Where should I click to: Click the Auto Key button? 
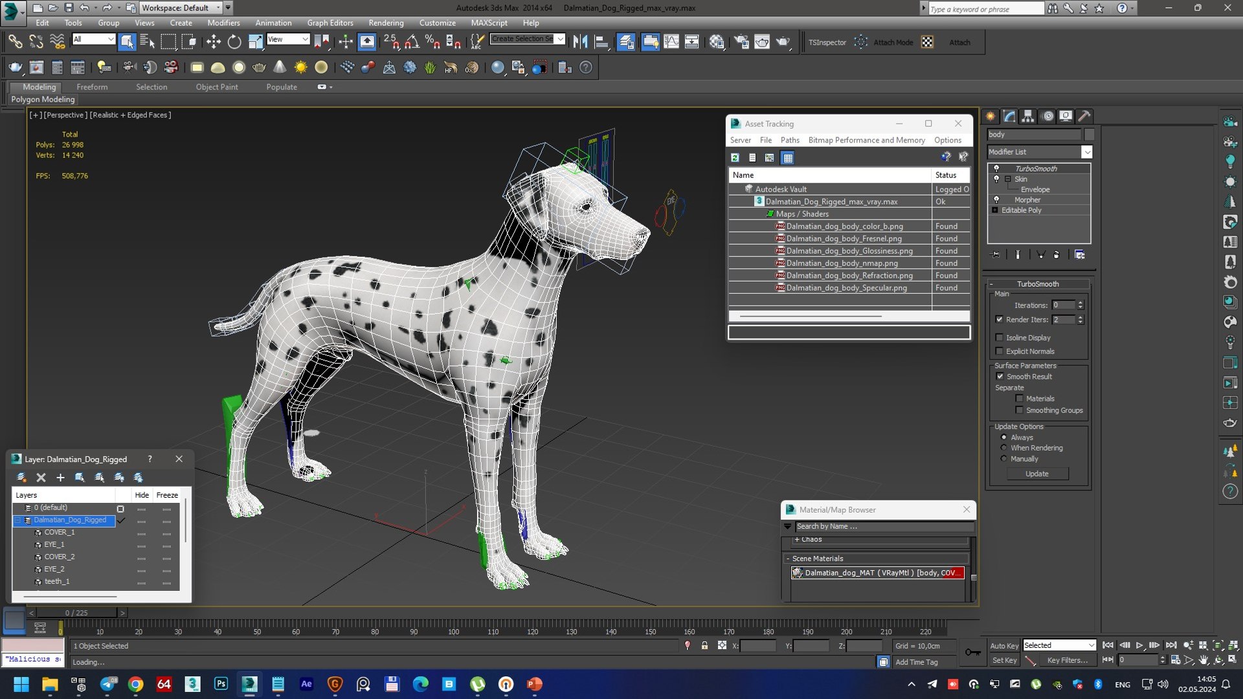tap(1004, 646)
